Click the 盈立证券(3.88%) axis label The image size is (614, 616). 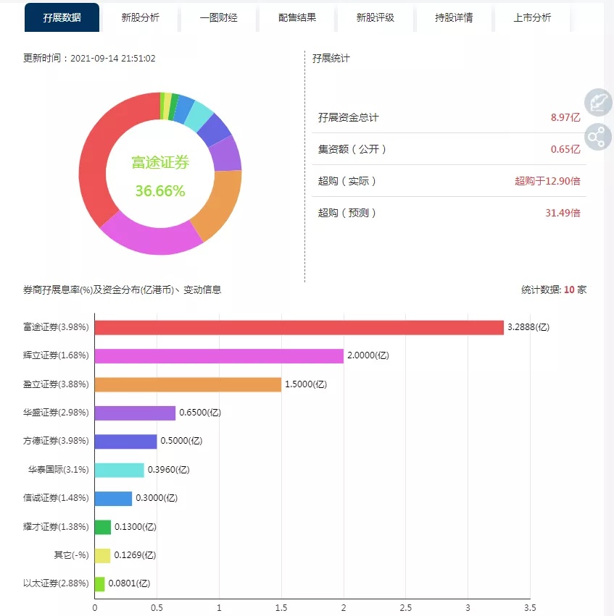coord(56,384)
